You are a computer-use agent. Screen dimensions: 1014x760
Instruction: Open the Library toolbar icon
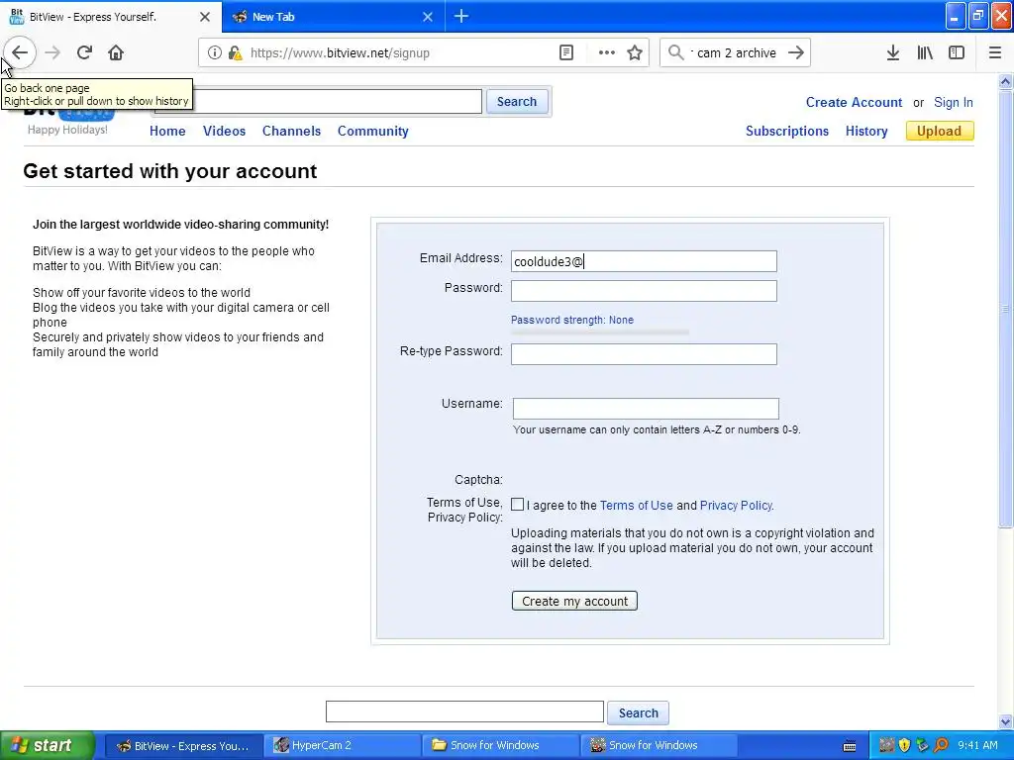click(925, 53)
